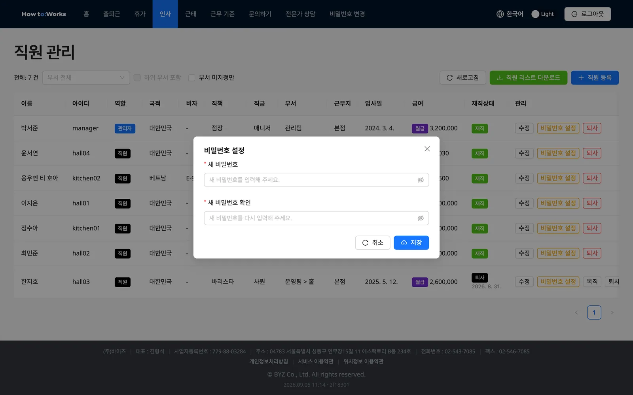The height and width of the screenshot is (395, 633).
Task: Click the 직원 등록 button
Action: click(x=595, y=78)
